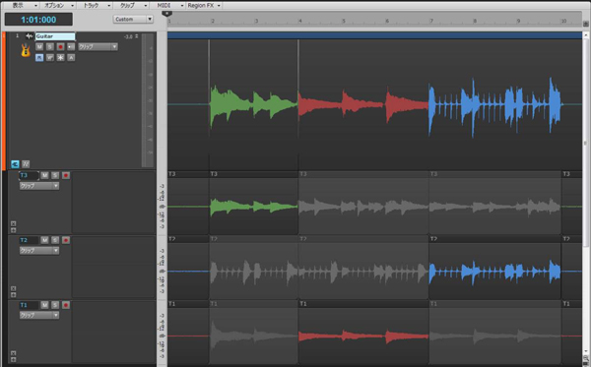Viewport: 591px width, 367px height.
Task: Arm the Guitar track for recording
Action: (60, 46)
